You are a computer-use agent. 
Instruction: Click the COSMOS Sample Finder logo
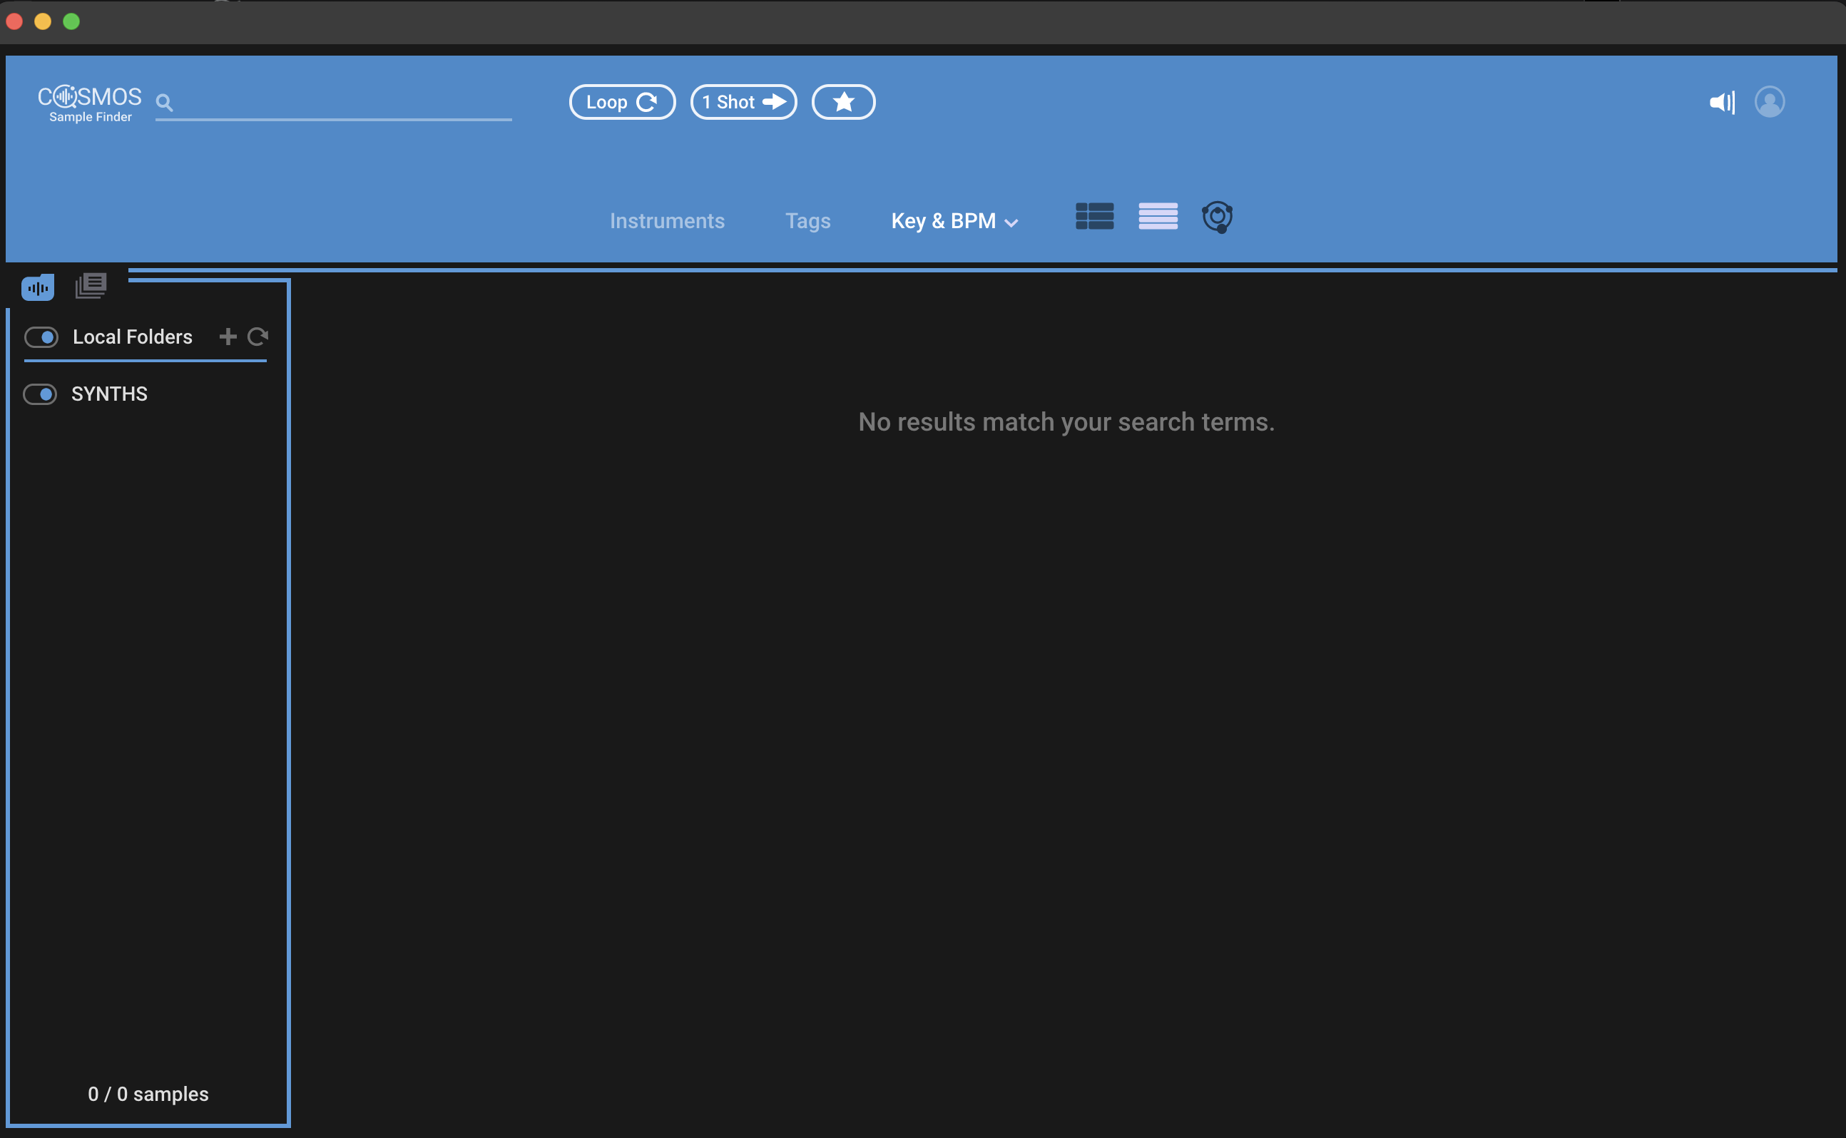click(x=90, y=104)
